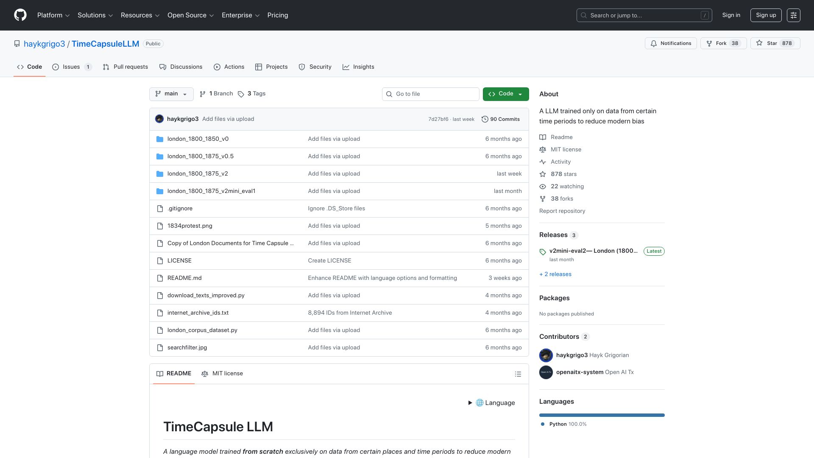Image resolution: width=814 pixels, height=458 pixels.
Task: Open the Actions tab
Action: tap(229, 67)
